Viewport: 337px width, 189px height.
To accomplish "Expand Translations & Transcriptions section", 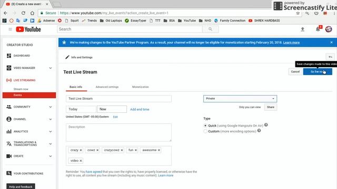I will pos(51,143).
